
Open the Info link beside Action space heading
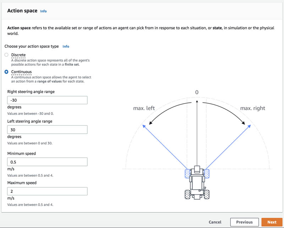coord(43,11)
